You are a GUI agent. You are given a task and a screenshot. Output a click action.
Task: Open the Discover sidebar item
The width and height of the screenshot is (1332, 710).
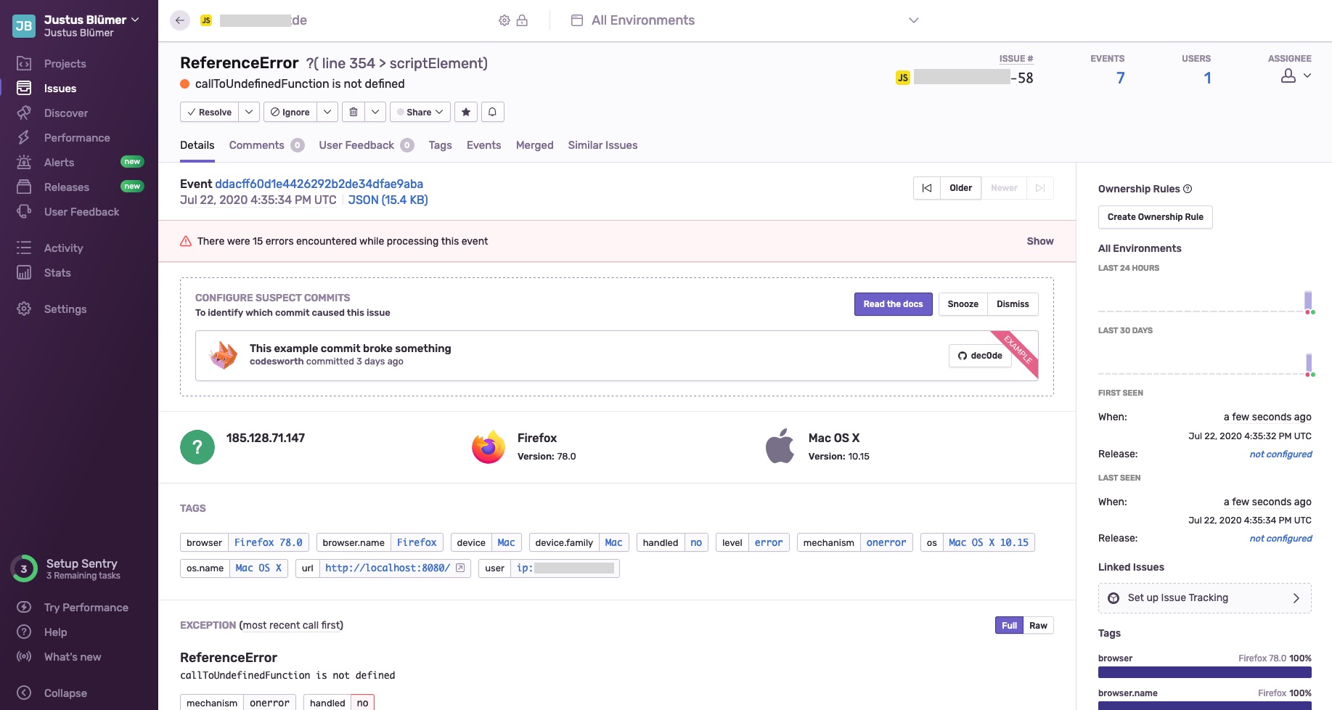(66, 113)
